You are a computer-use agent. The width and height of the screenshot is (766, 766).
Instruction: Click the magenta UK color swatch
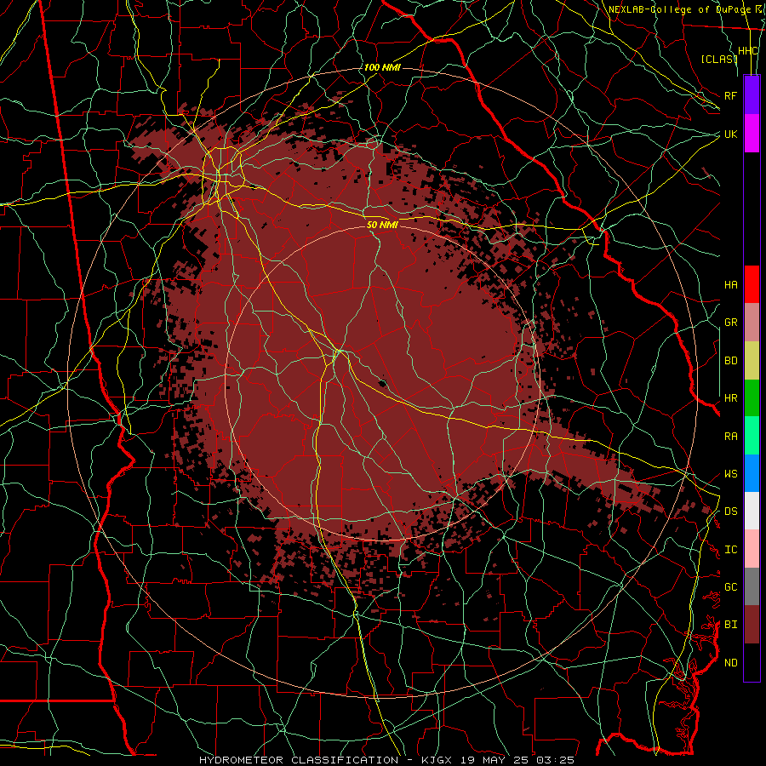pos(752,134)
